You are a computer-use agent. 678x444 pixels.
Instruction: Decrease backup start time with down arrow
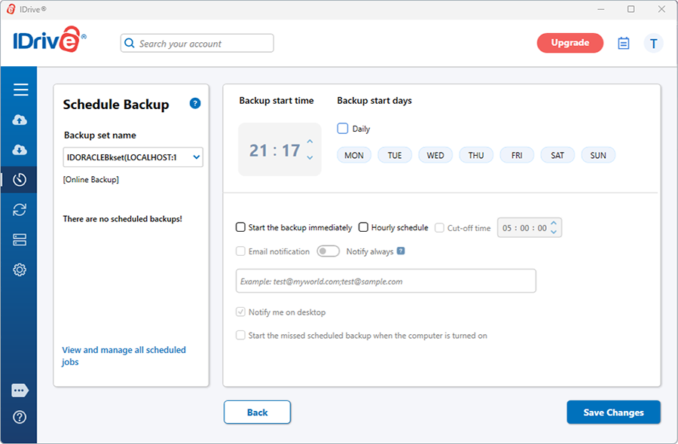pyautogui.click(x=310, y=158)
